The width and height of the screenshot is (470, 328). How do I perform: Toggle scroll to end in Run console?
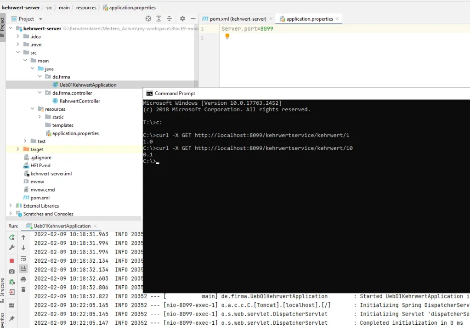[23, 269]
